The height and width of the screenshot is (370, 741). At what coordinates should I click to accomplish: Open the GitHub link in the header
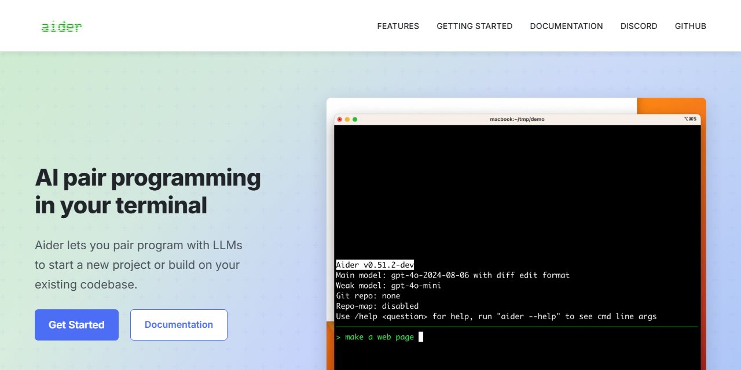click(691, 26)
